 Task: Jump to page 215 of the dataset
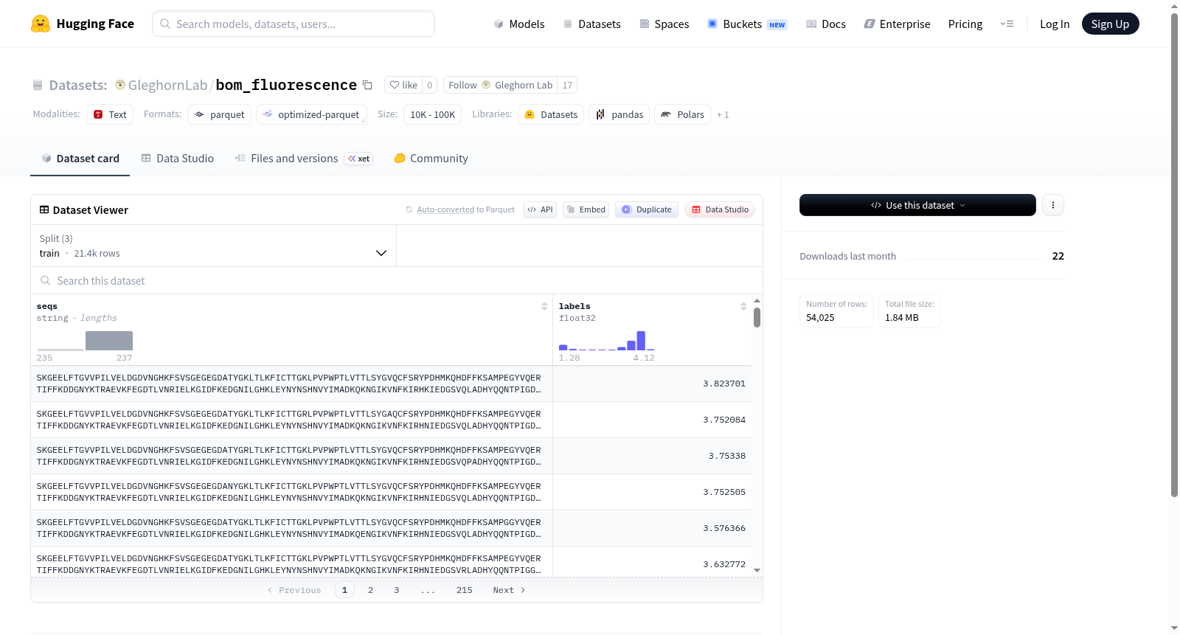coord(465,590)
